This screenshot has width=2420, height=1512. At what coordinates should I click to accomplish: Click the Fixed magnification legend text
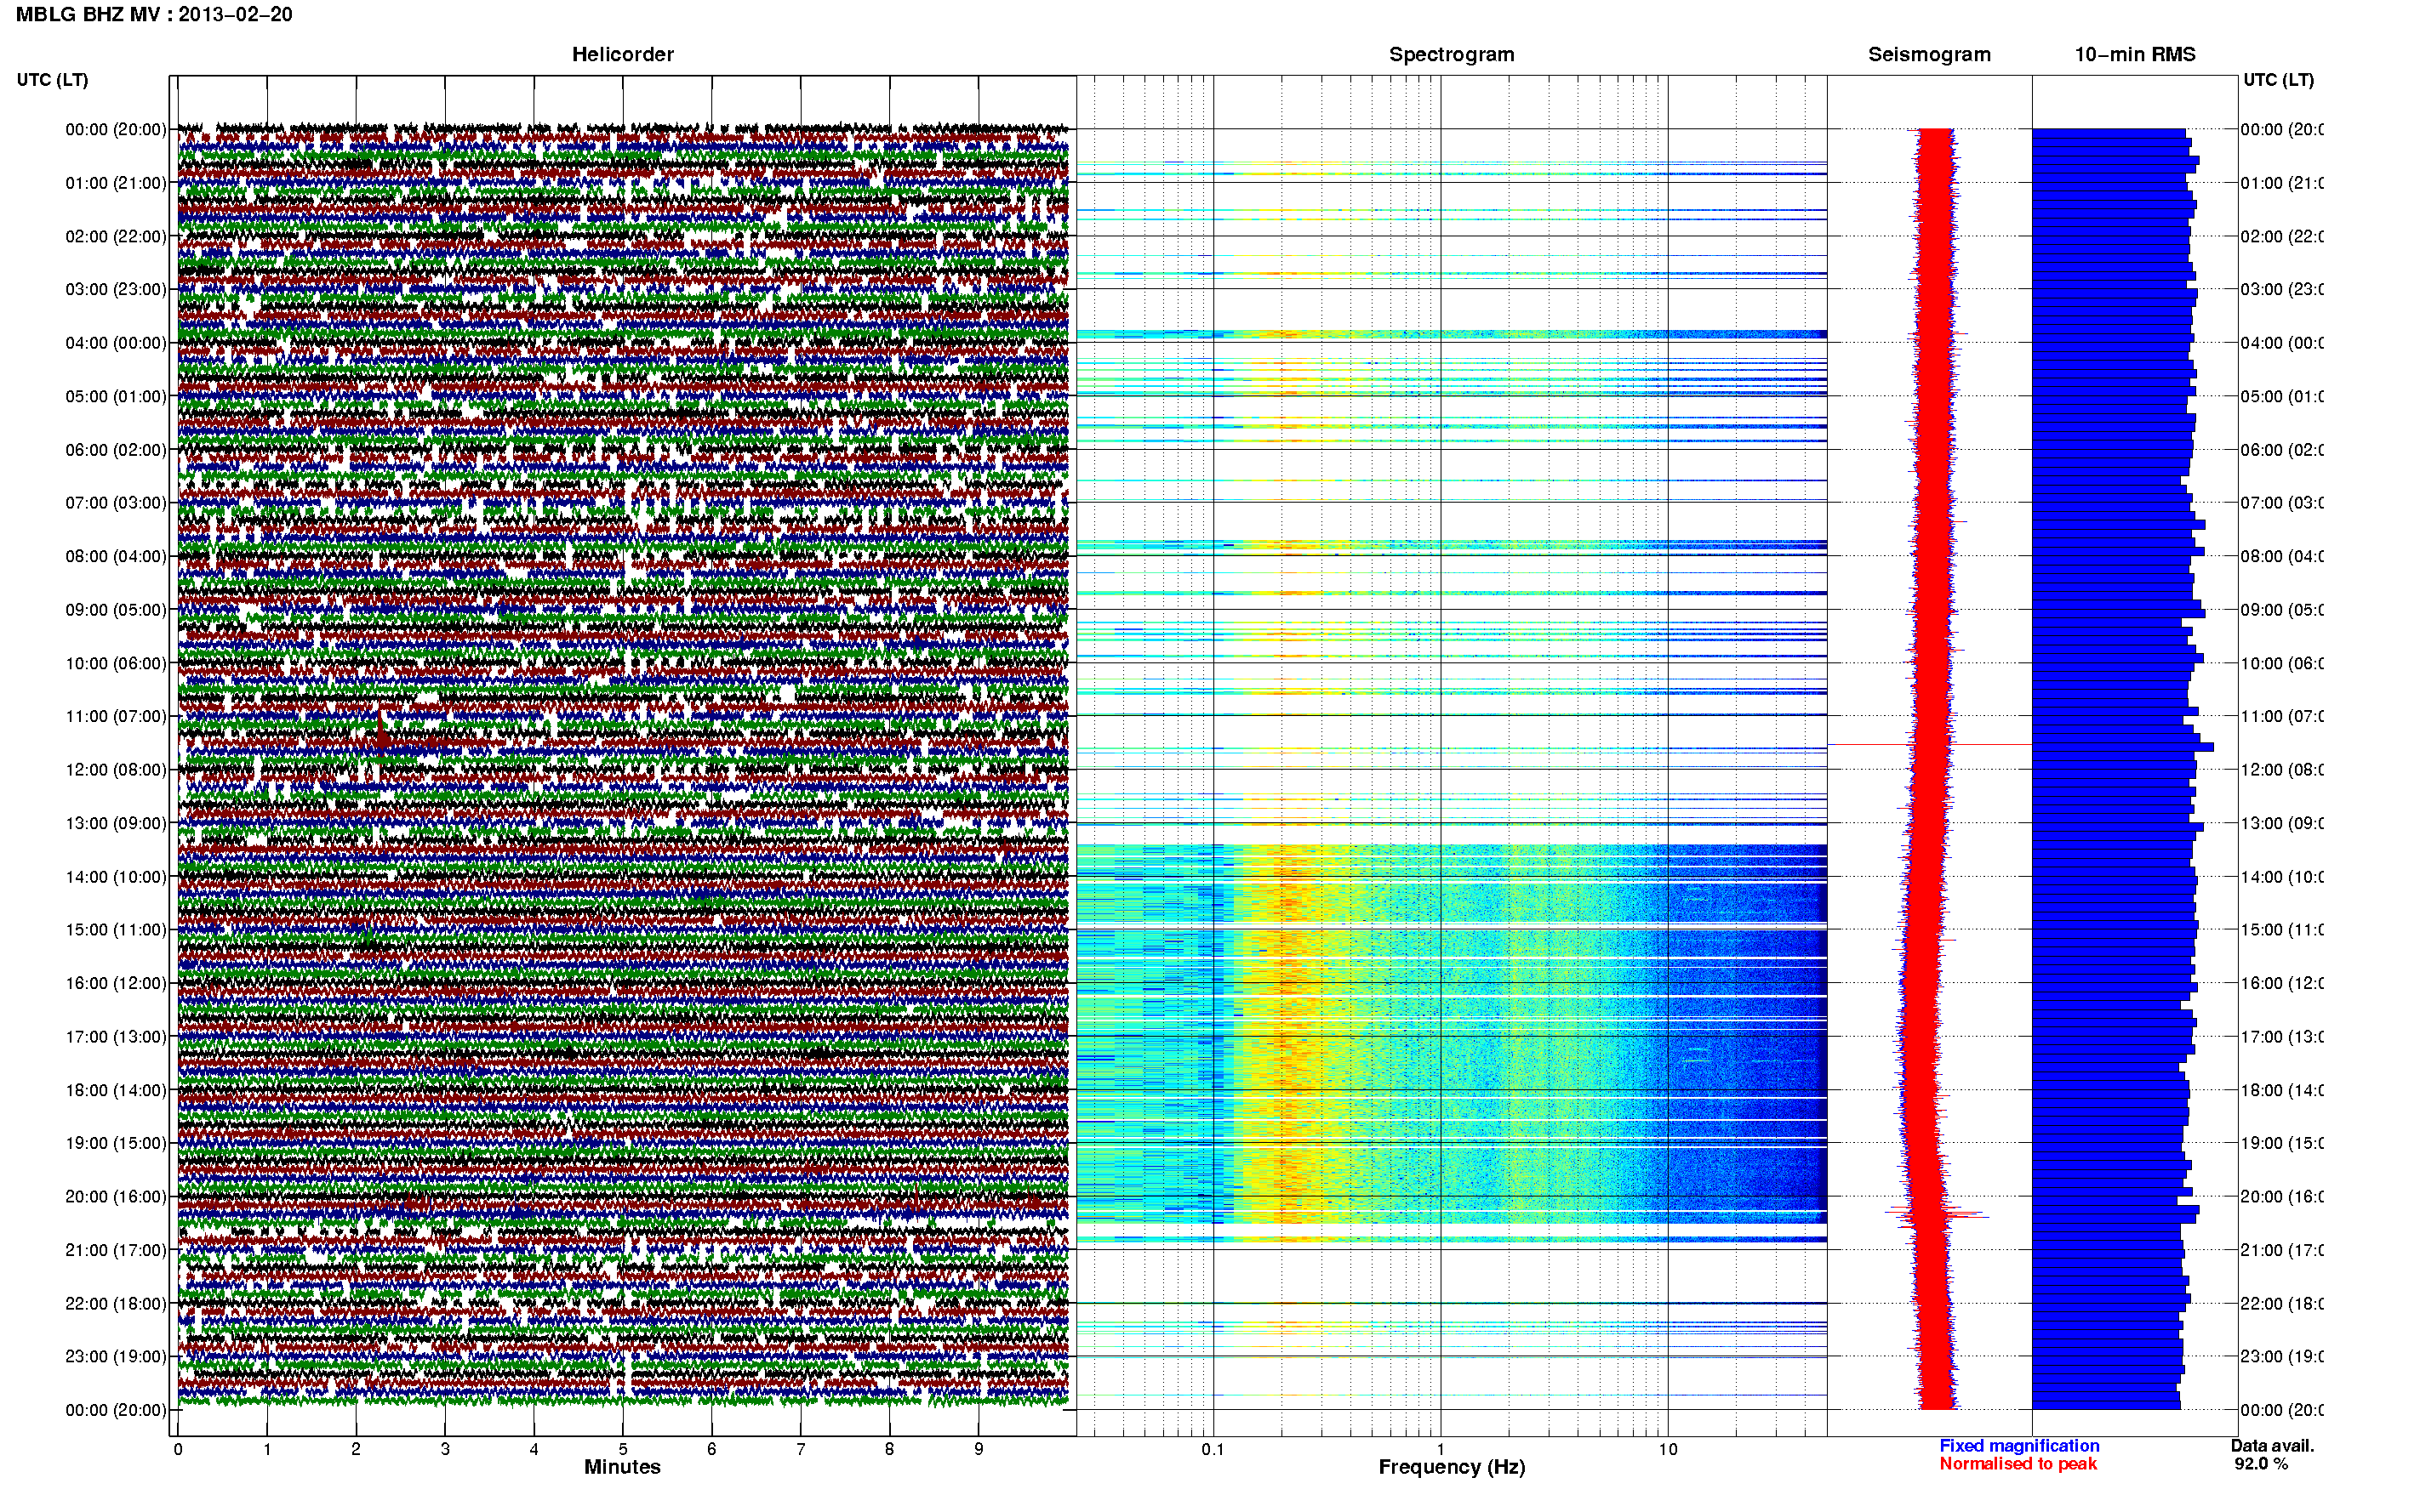tap(2019, 1446)
